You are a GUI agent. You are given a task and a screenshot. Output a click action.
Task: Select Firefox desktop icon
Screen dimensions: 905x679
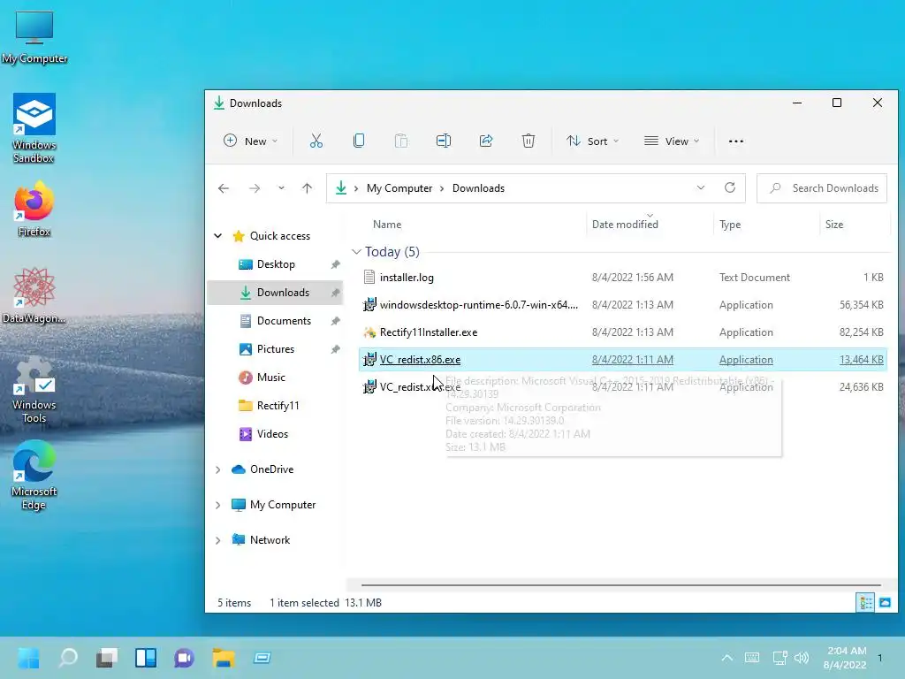[x=34, y=208]
